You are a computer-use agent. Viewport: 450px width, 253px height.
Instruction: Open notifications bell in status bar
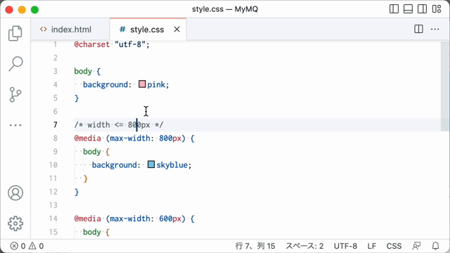coord(435,246)
